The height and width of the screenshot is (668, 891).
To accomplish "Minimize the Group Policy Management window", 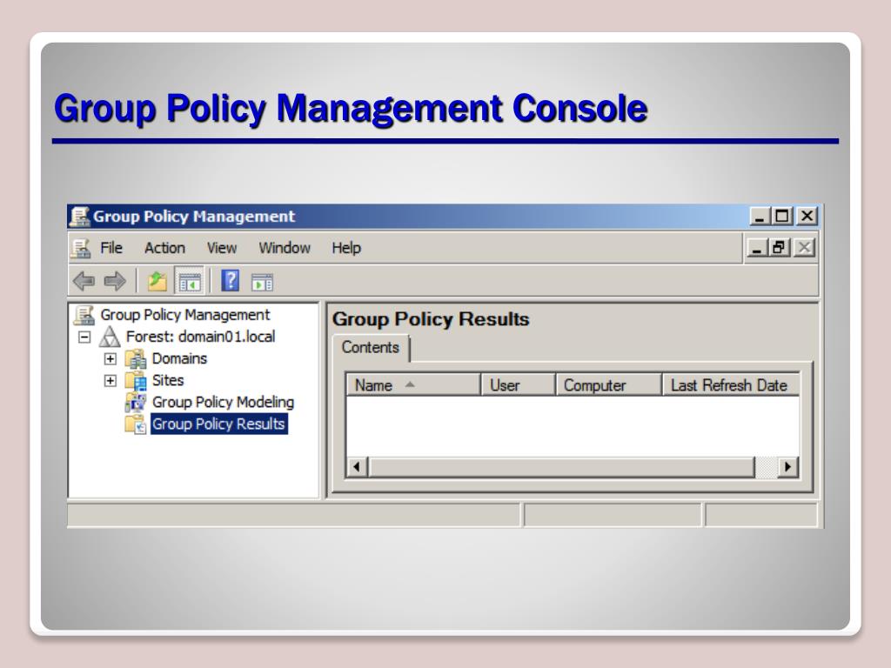I will coord(760,217).
